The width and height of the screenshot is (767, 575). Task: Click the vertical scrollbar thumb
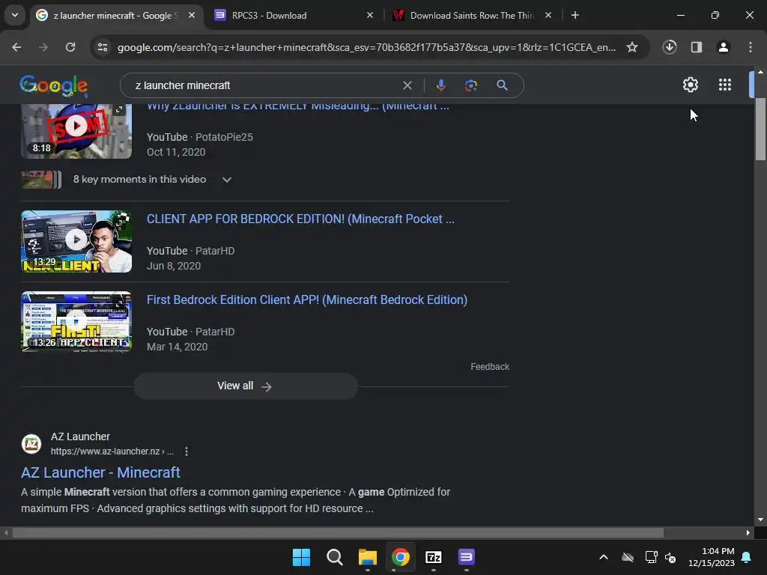coord(760,129)
